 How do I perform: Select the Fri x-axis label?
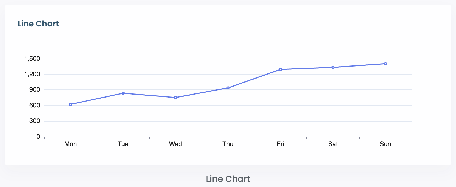(x=280, y=144)
